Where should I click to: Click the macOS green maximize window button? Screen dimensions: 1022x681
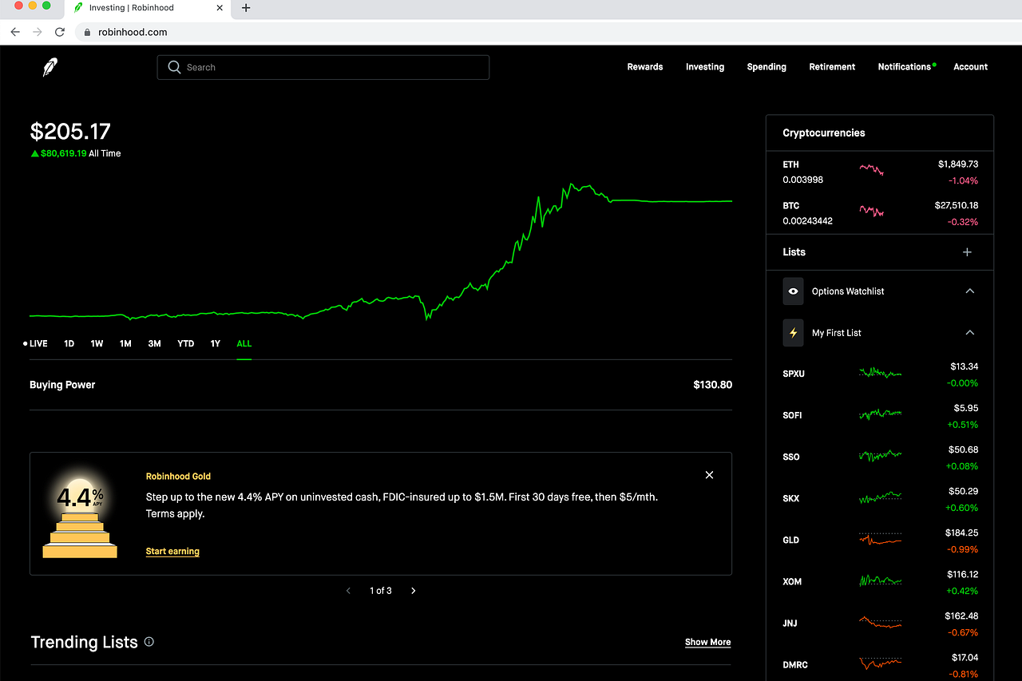46,6
